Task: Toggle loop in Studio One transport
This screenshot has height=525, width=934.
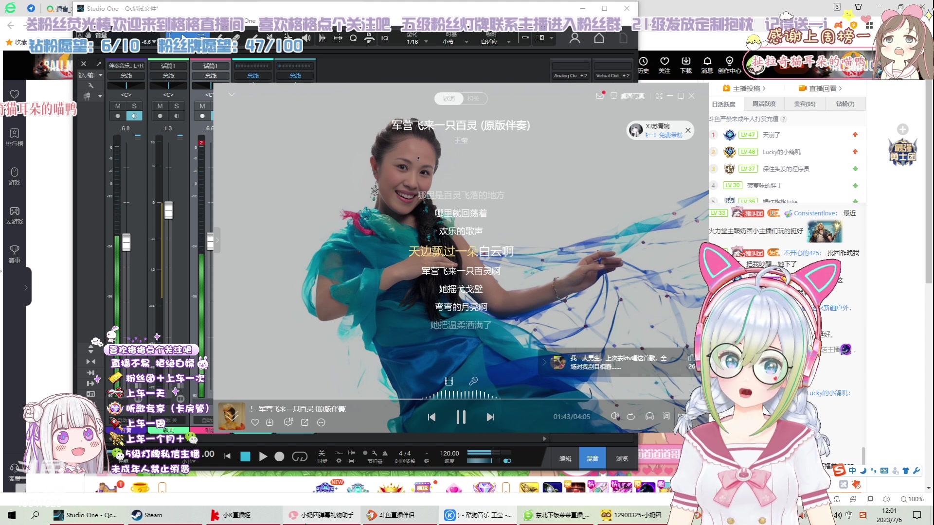Action: tap(300, 456)
